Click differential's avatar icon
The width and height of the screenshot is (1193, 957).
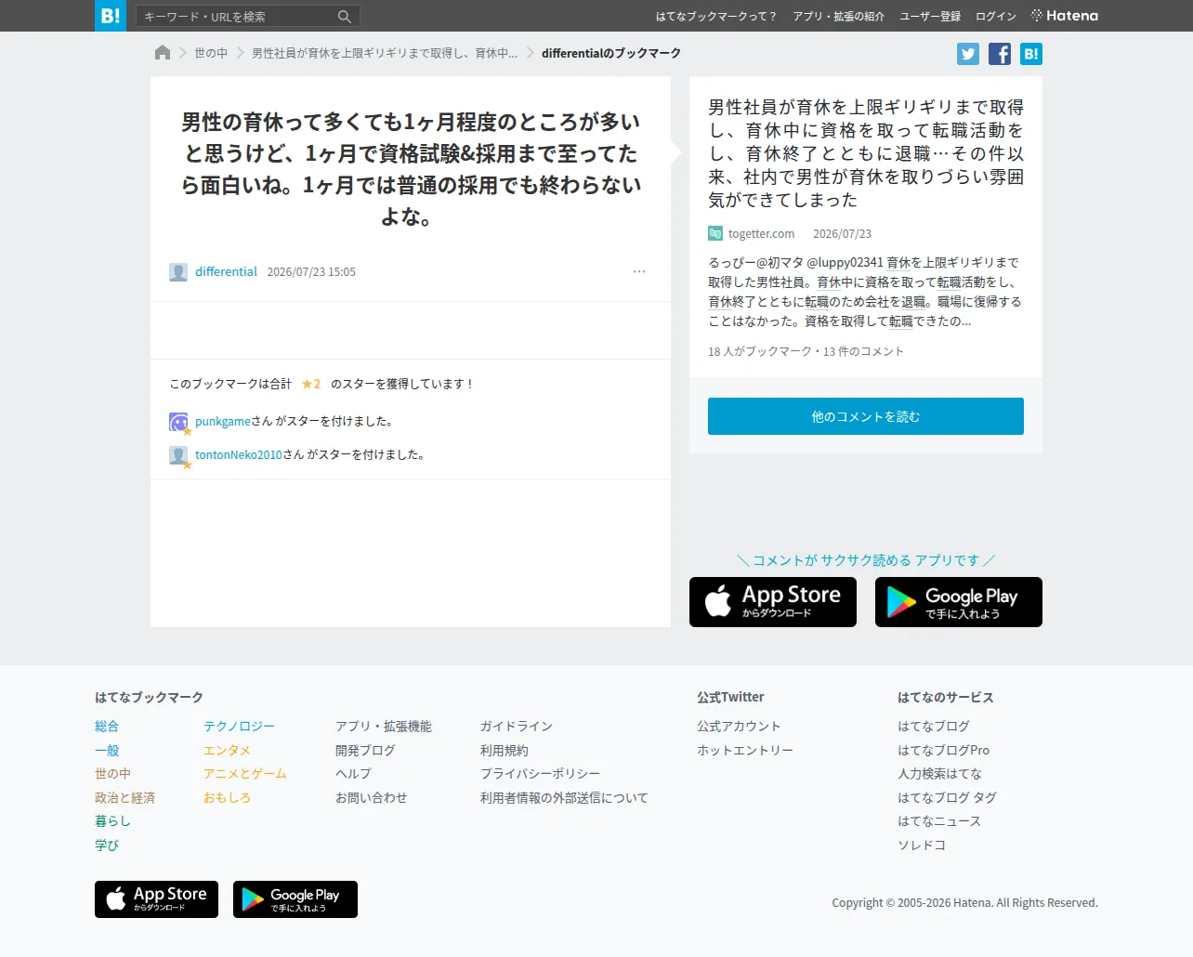click(178, 272)
